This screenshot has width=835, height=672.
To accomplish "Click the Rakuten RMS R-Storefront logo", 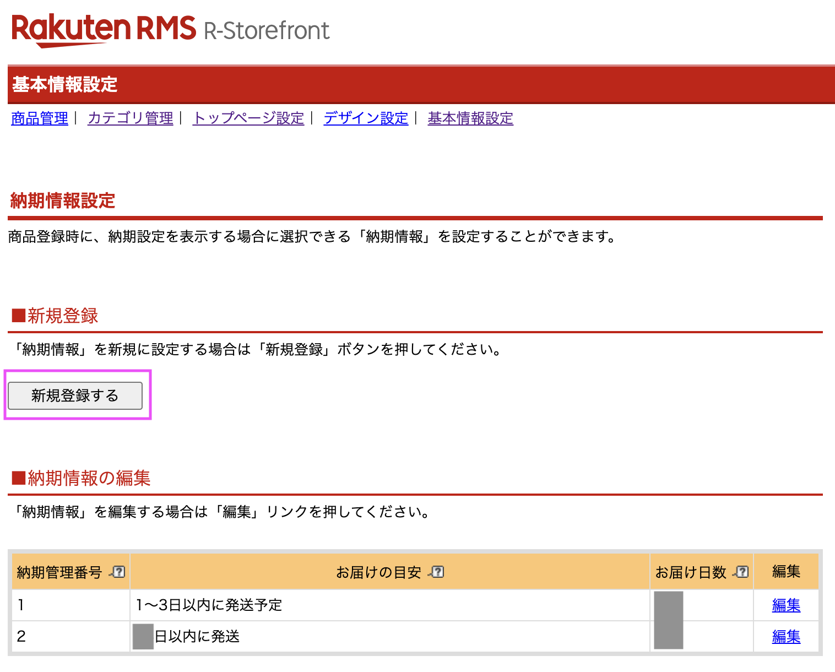I will [170, 30].
